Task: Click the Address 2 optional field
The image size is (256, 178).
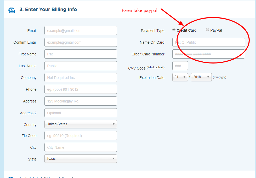Action: coord(81,113)
